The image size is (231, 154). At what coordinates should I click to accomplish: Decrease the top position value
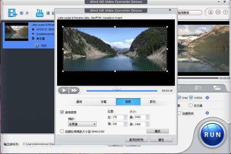[126, 125]
